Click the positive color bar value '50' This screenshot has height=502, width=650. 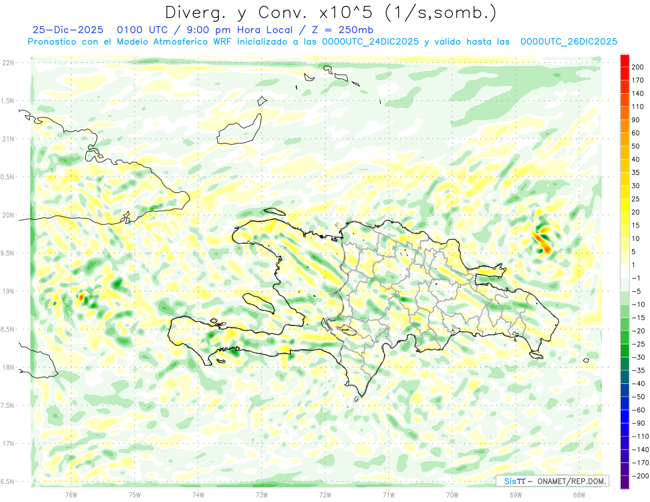(x=636, y=146)
